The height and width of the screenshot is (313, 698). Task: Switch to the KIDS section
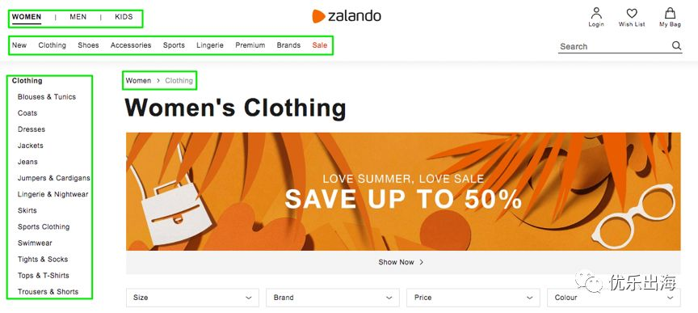point(124,17)
